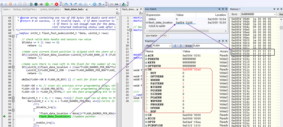Click the ETM trace toolbar icon
Viewport: 283px width, 127px height.
(112, 4)
